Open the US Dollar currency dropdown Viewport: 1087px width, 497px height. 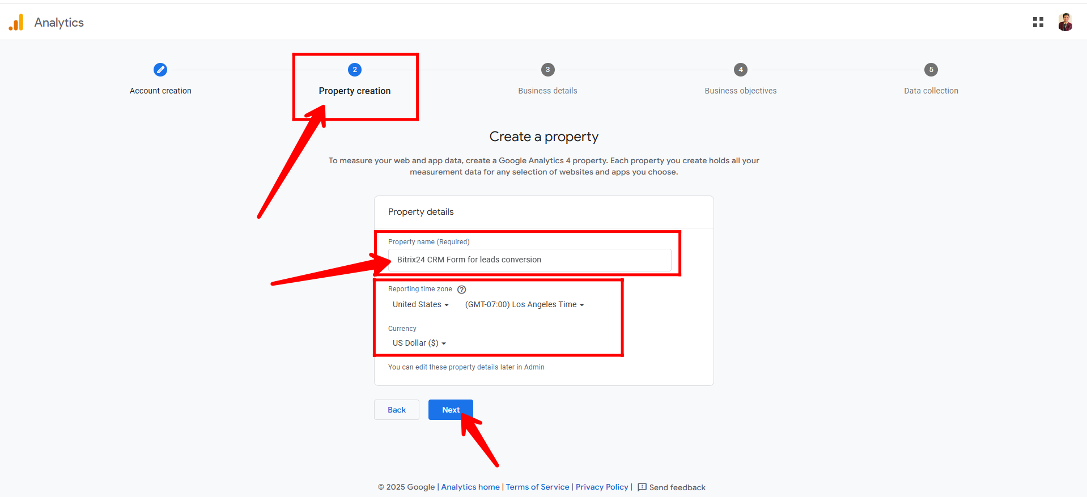(419, 343)
